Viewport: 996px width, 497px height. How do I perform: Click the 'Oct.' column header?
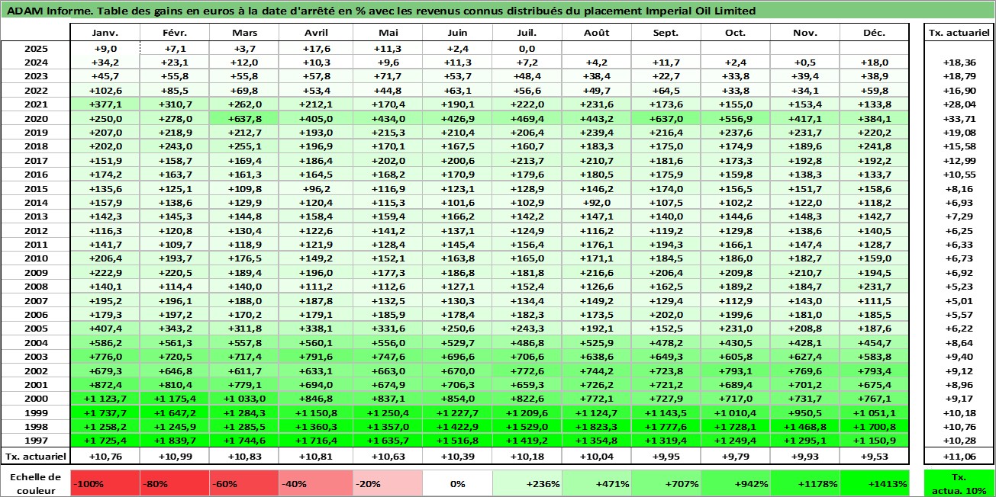click(x=733, y=33)
